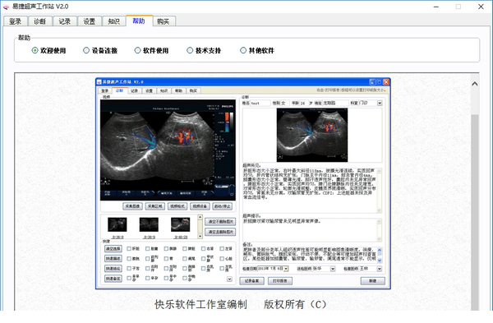Click the help page scroll-up arrow
This screenshot has width=493, height=323.
475,84
